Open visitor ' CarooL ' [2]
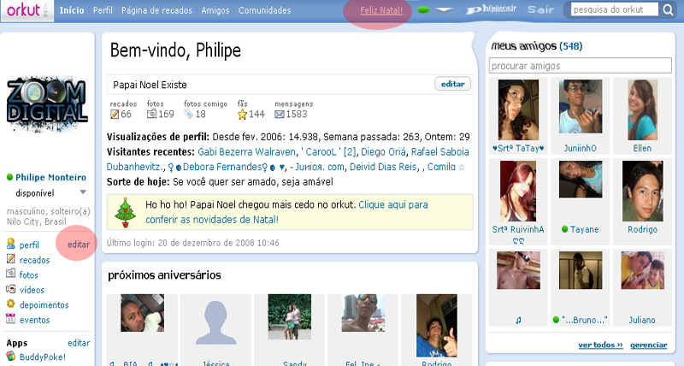The height and width of the screenshot is (366, 684). click(x=328, y=152)
